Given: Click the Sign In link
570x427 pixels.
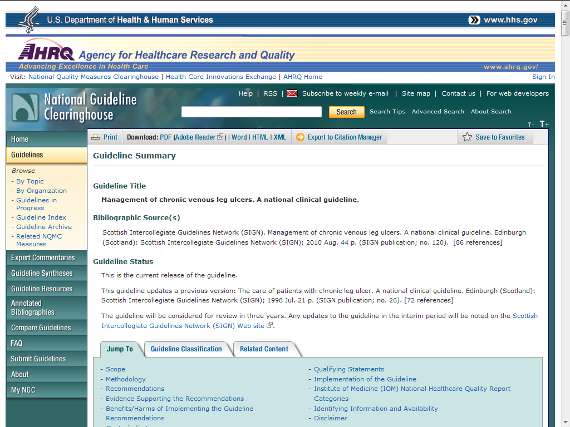Looking at the screenshot, I should click(x=543, y=77).
